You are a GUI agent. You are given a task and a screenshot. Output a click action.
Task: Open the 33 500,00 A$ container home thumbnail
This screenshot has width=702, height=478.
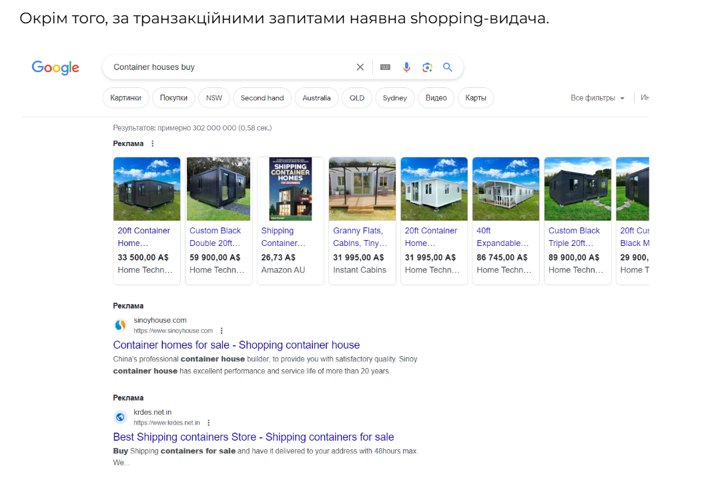click(x=147, y=189)
